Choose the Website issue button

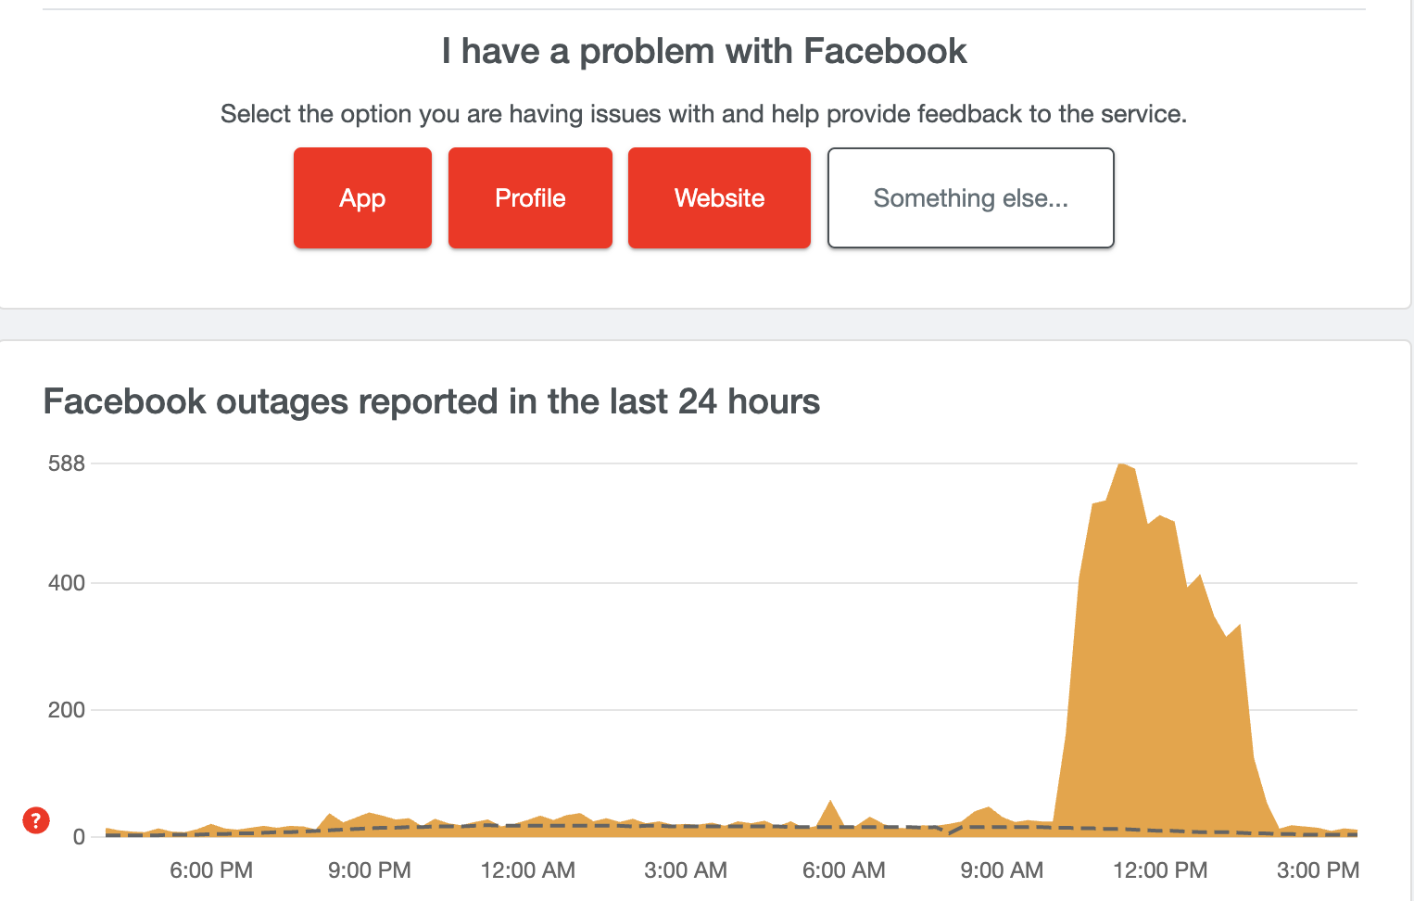(719, 198)
